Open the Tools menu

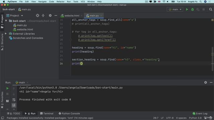coord(76,2)
